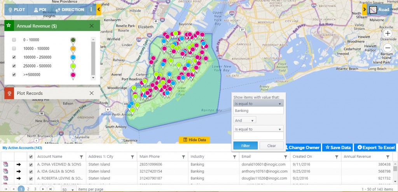This screenshot has width=398, height=192.
Task: Click the Clear filter button
Action: [271, 146]
